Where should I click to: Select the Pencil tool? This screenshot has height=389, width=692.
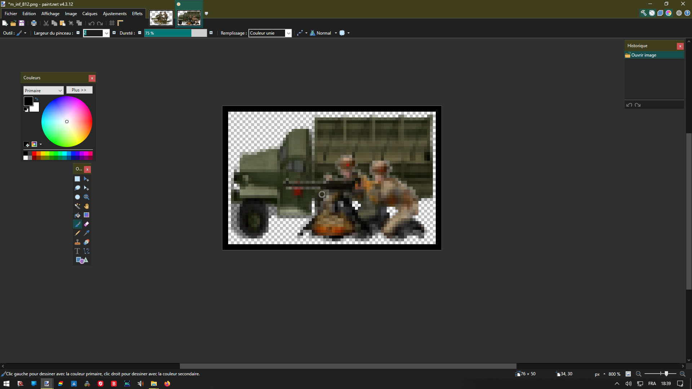click(77, 233)
